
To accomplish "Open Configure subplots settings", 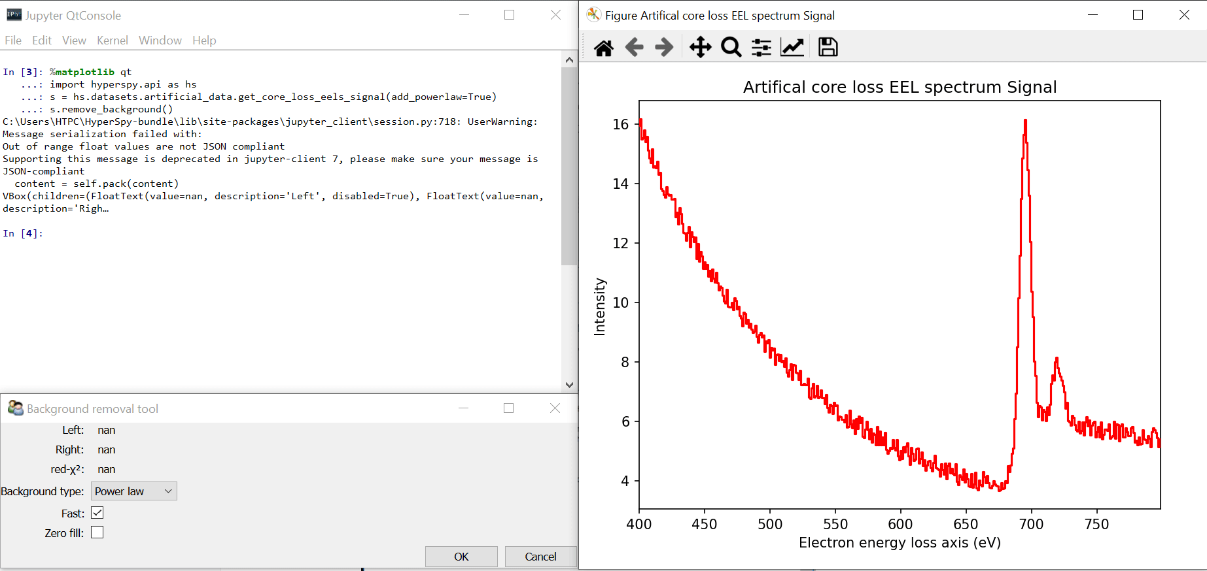I will coord(761,48).
